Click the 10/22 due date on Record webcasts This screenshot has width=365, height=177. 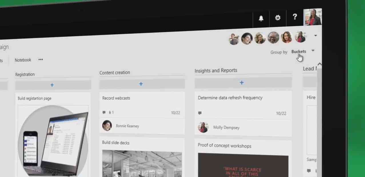coord(175,113)
